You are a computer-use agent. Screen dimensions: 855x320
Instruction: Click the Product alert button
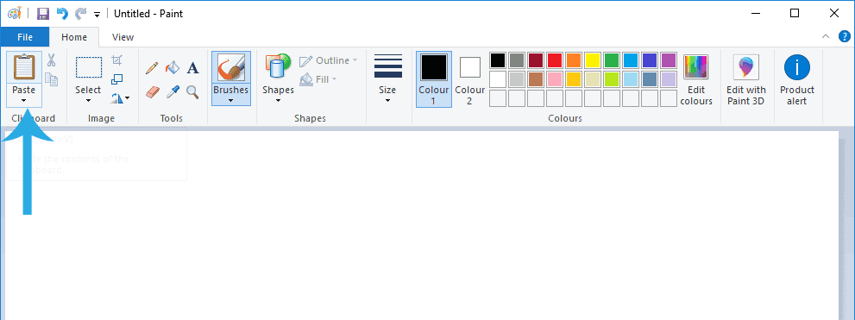coord(796,79)
